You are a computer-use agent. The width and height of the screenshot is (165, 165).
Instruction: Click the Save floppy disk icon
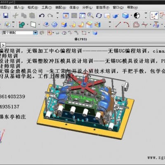6,16
